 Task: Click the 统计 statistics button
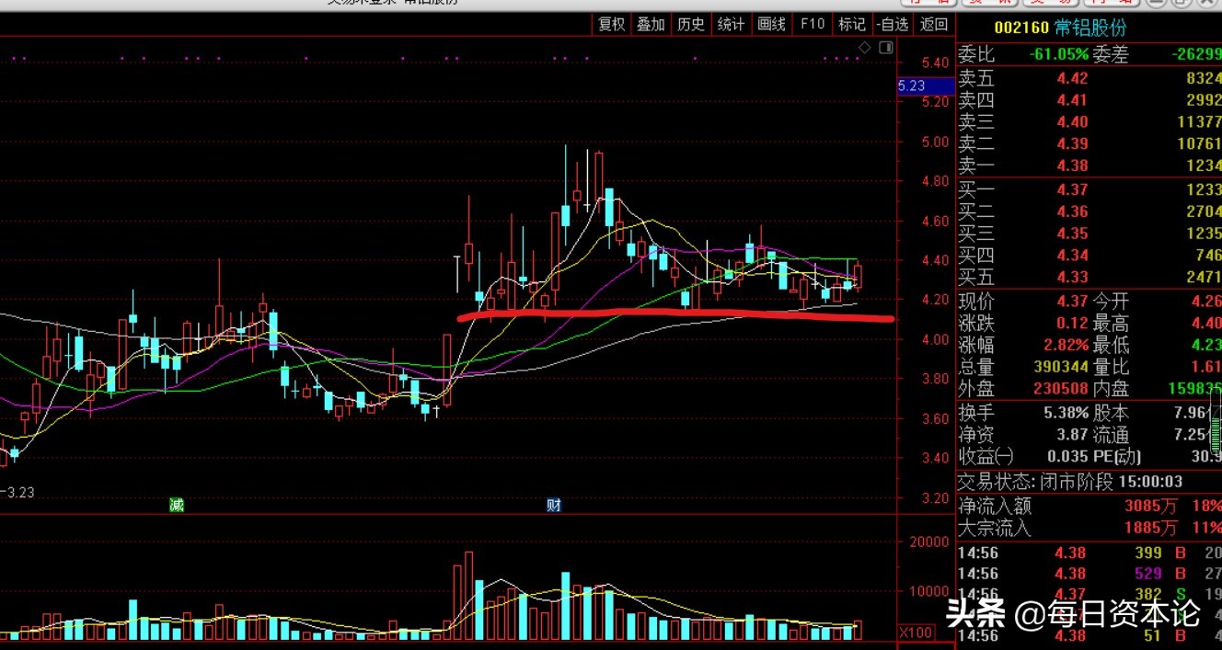point(732,25)
